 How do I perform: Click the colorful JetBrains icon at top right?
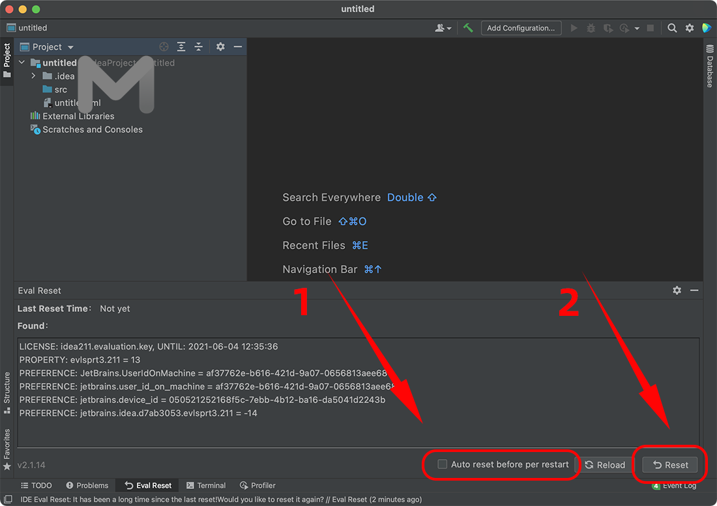pyautogui.click(x=707, y=28)
